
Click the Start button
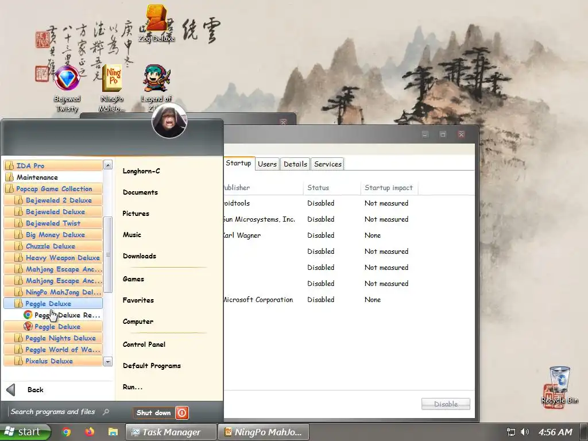[25, 432]
